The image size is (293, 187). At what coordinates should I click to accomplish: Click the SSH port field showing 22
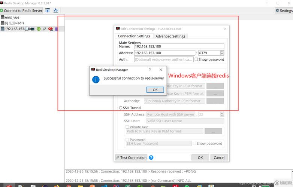(209, 114)
